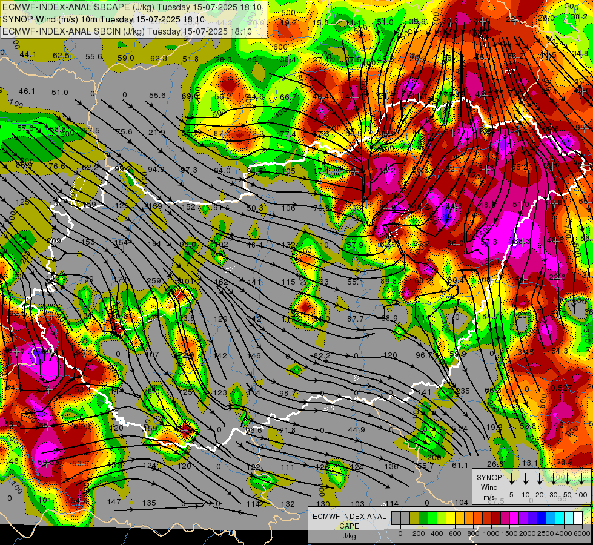
Task: Pick the dark maroon CAPE legend swatch
Action: tap(496, 518)
